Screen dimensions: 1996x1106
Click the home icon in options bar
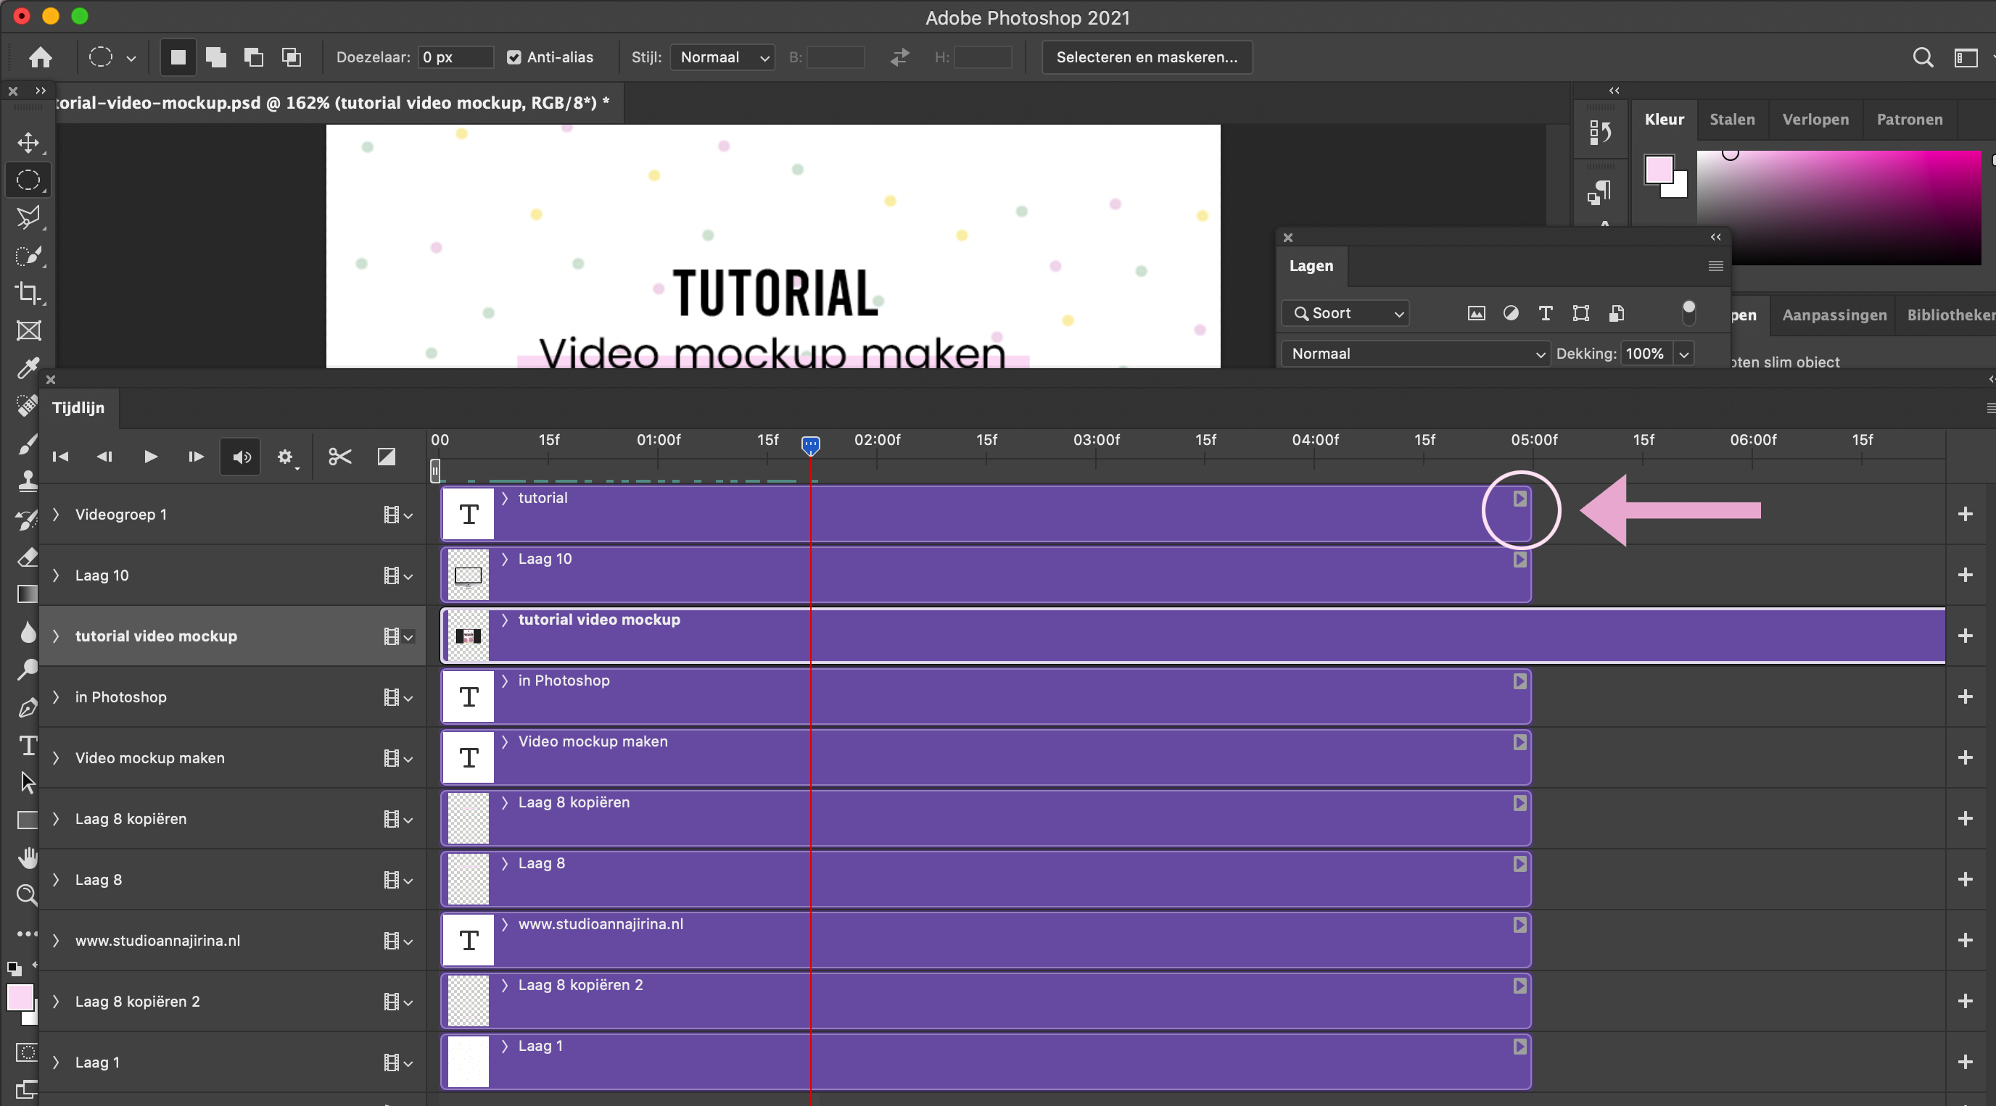click(41, 57)
